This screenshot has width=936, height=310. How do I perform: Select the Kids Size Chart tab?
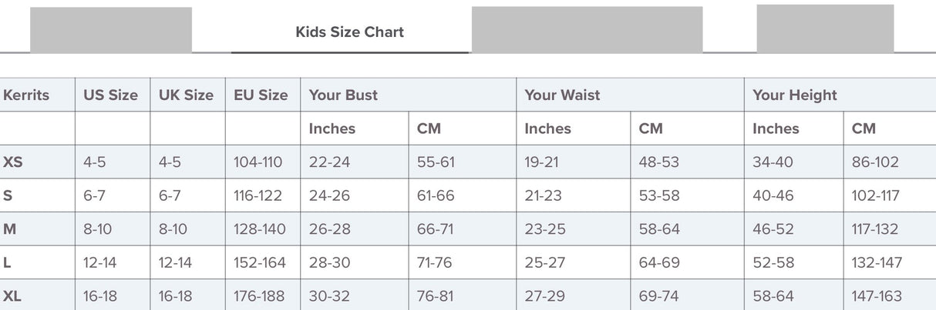[349, 32]
